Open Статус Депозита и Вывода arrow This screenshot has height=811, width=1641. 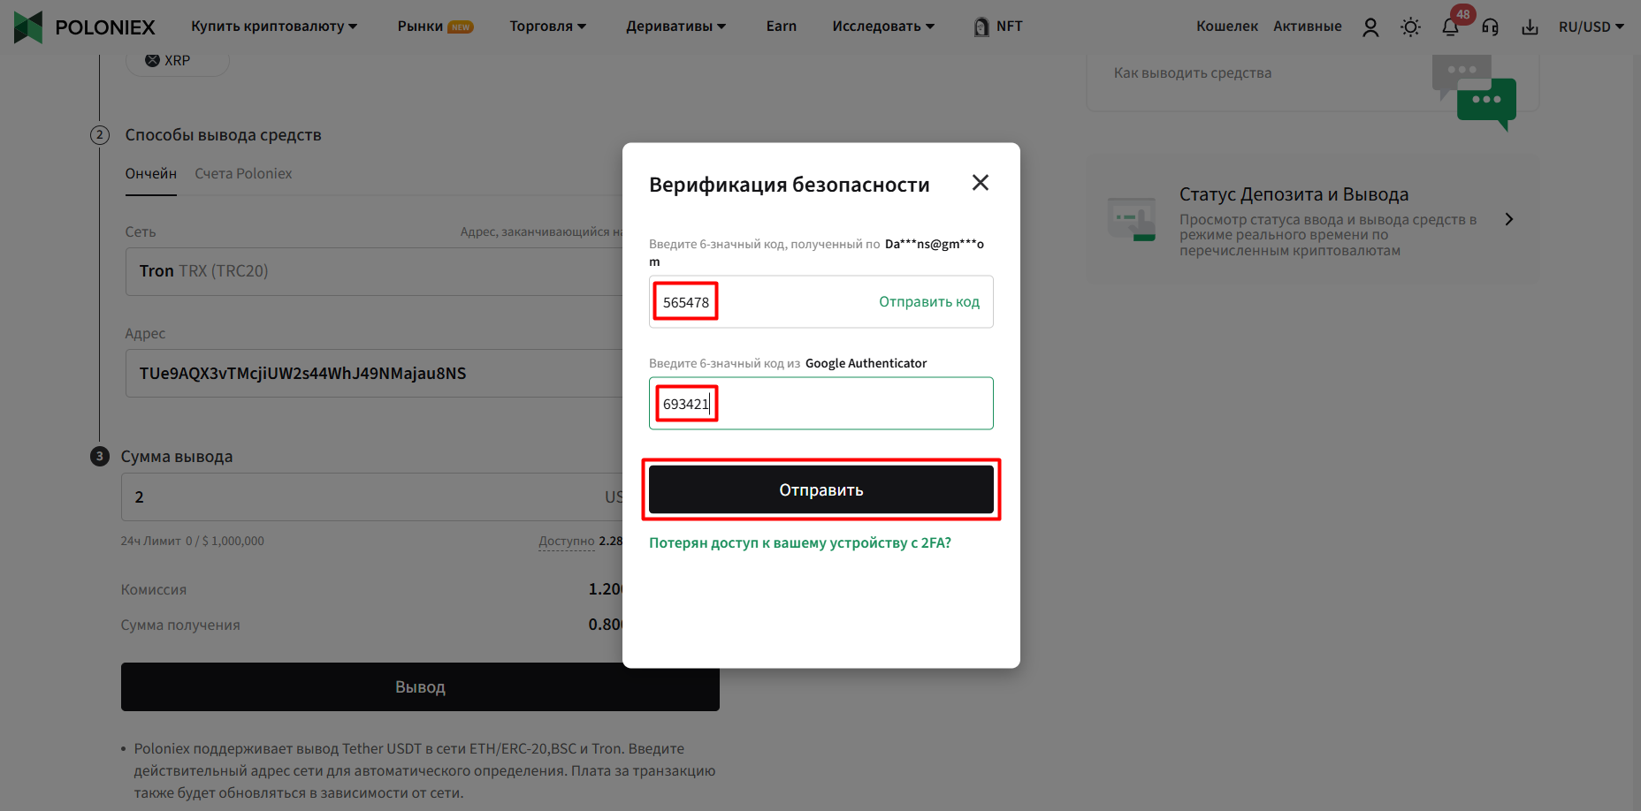click(x=1509, y=219)
